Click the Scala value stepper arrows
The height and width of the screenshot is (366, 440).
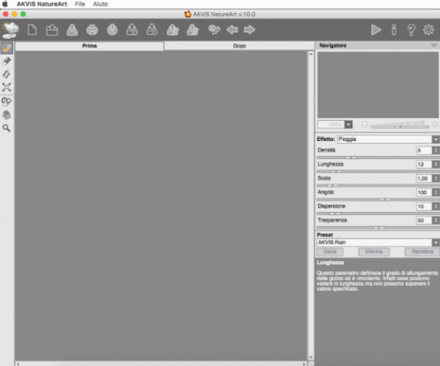click(436, 178)
